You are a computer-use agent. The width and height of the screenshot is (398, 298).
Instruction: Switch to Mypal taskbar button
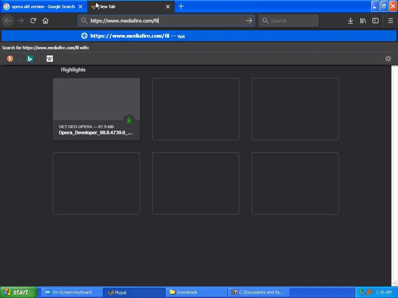(134, 292)
